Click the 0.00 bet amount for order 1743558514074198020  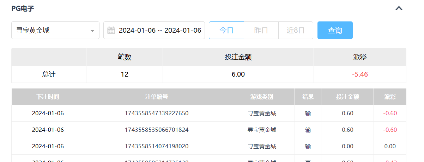[347, 146]
